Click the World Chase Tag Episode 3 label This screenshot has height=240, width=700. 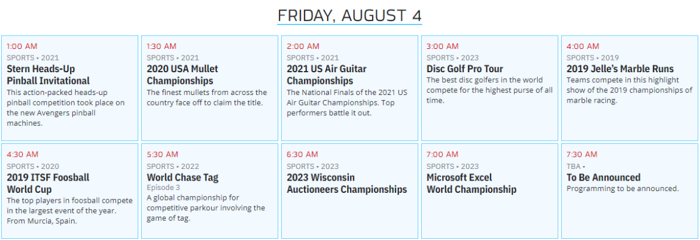tap(163, 188)
